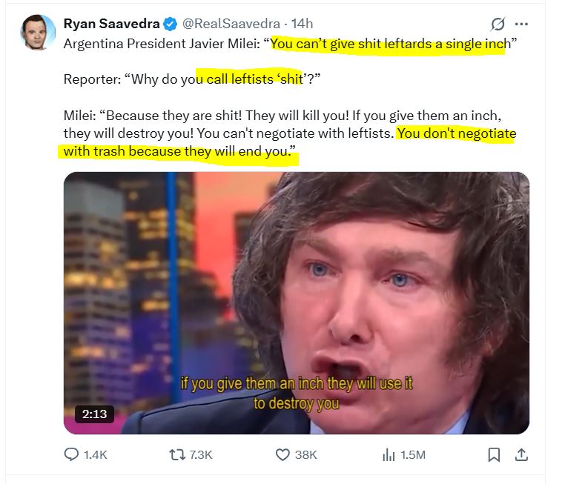Image resolution: width=565 pixels, height=484 pixels.
Task: Click the Grok explain-post icon
Action: (498, 24)
